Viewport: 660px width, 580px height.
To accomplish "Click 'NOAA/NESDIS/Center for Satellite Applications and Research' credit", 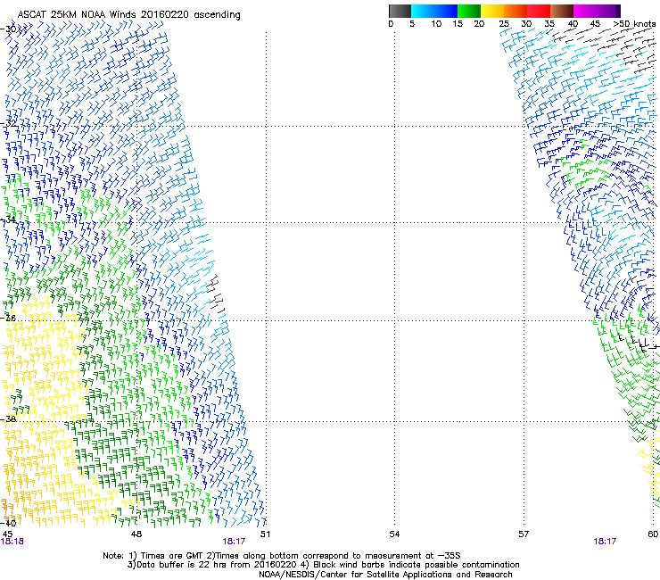I will (x=385, y=575).
